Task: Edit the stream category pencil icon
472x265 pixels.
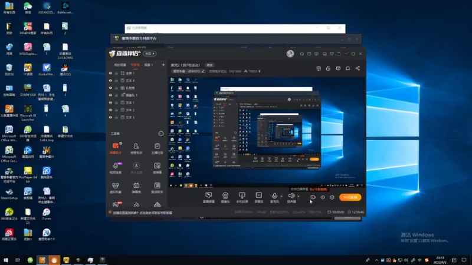Action: pyautogui.click(x=203, y=71)
